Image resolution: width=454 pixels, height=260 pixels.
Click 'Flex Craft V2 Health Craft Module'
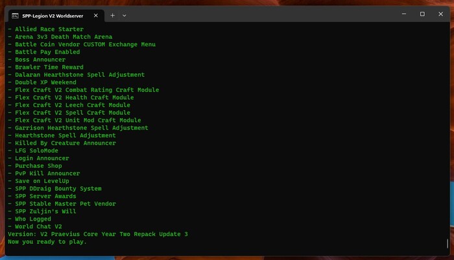(71, 97)
